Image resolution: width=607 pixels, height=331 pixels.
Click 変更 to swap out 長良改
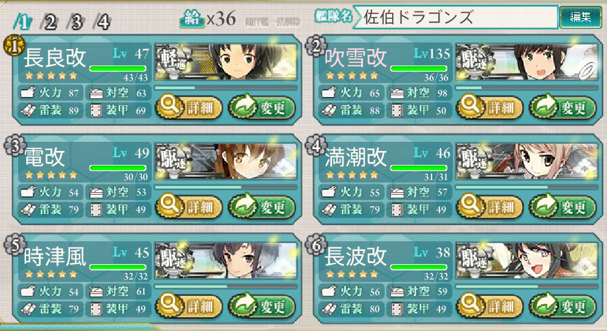point(262,107)
